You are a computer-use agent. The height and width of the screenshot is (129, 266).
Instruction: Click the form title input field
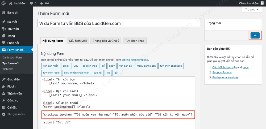tap(119, 23)
